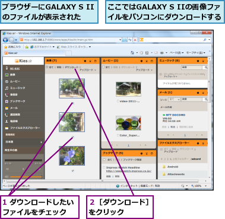
Task: Open the ソート dropdown in the メール panel
Action: coord(174,99)
